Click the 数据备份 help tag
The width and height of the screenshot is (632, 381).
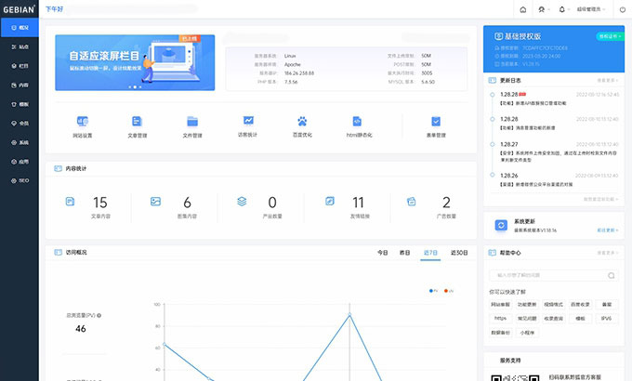point(501,331)
